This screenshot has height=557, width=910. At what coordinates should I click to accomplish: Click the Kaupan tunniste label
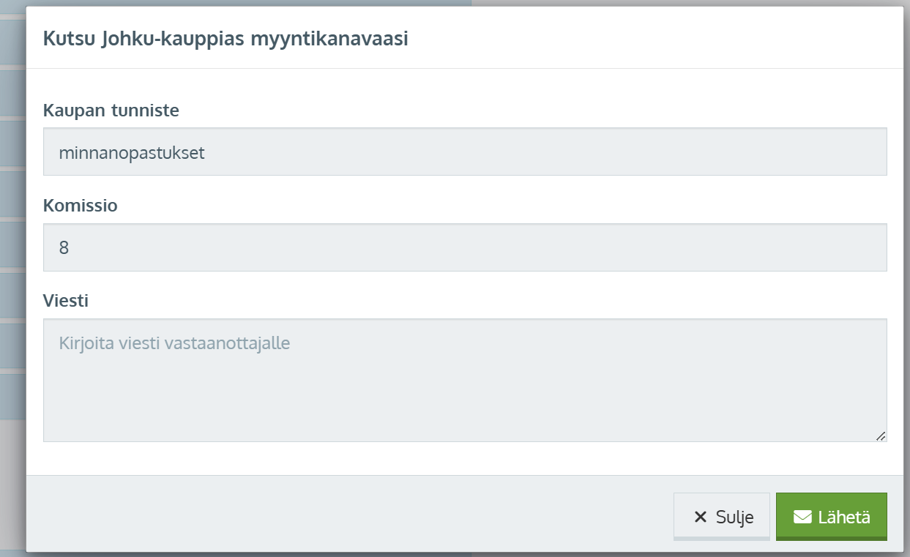tap(111, 111)
